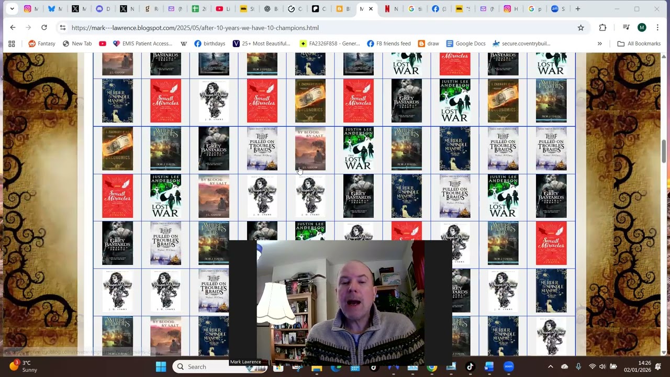The height and width of the screenshot is (377, 670).
Task: Open Chrome three-dot menu
Action: coord(657,28)
